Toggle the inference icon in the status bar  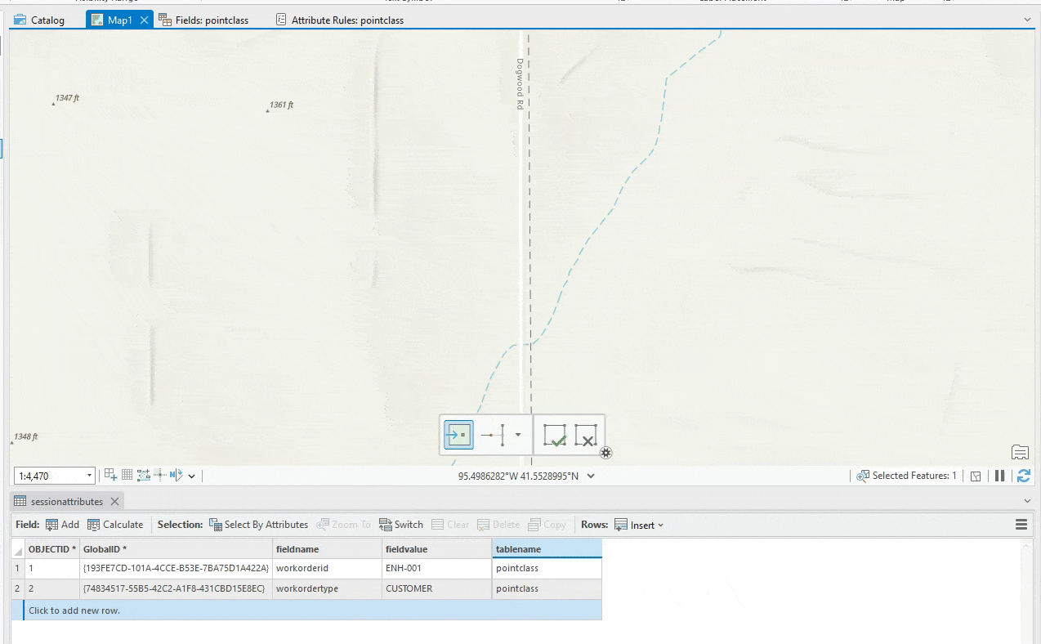pyautogui.click(x=160, y=475)
